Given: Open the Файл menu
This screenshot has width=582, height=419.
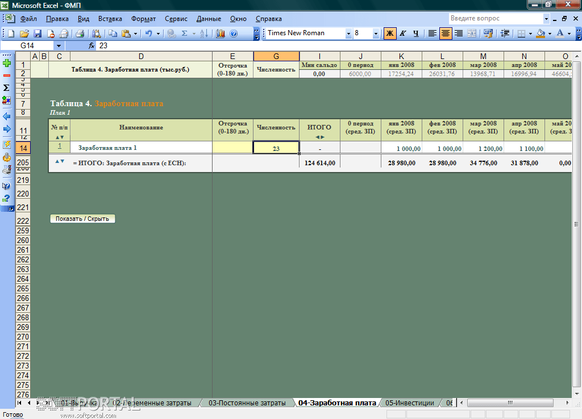Looking at the screenshot, I should point(28,19).
